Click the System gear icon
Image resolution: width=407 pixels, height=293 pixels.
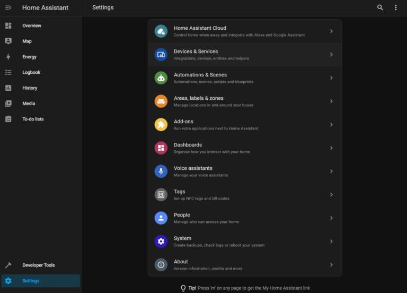[161, 242]
